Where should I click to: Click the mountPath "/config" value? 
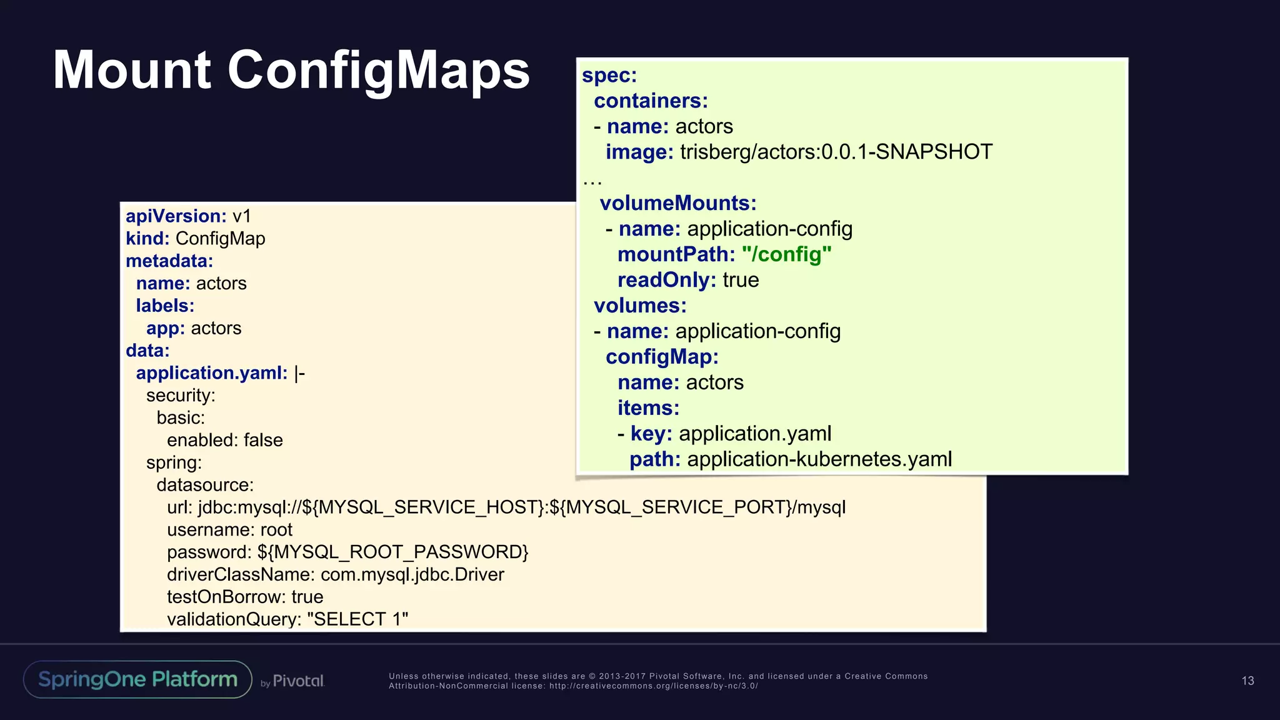(x=786, y=254)
